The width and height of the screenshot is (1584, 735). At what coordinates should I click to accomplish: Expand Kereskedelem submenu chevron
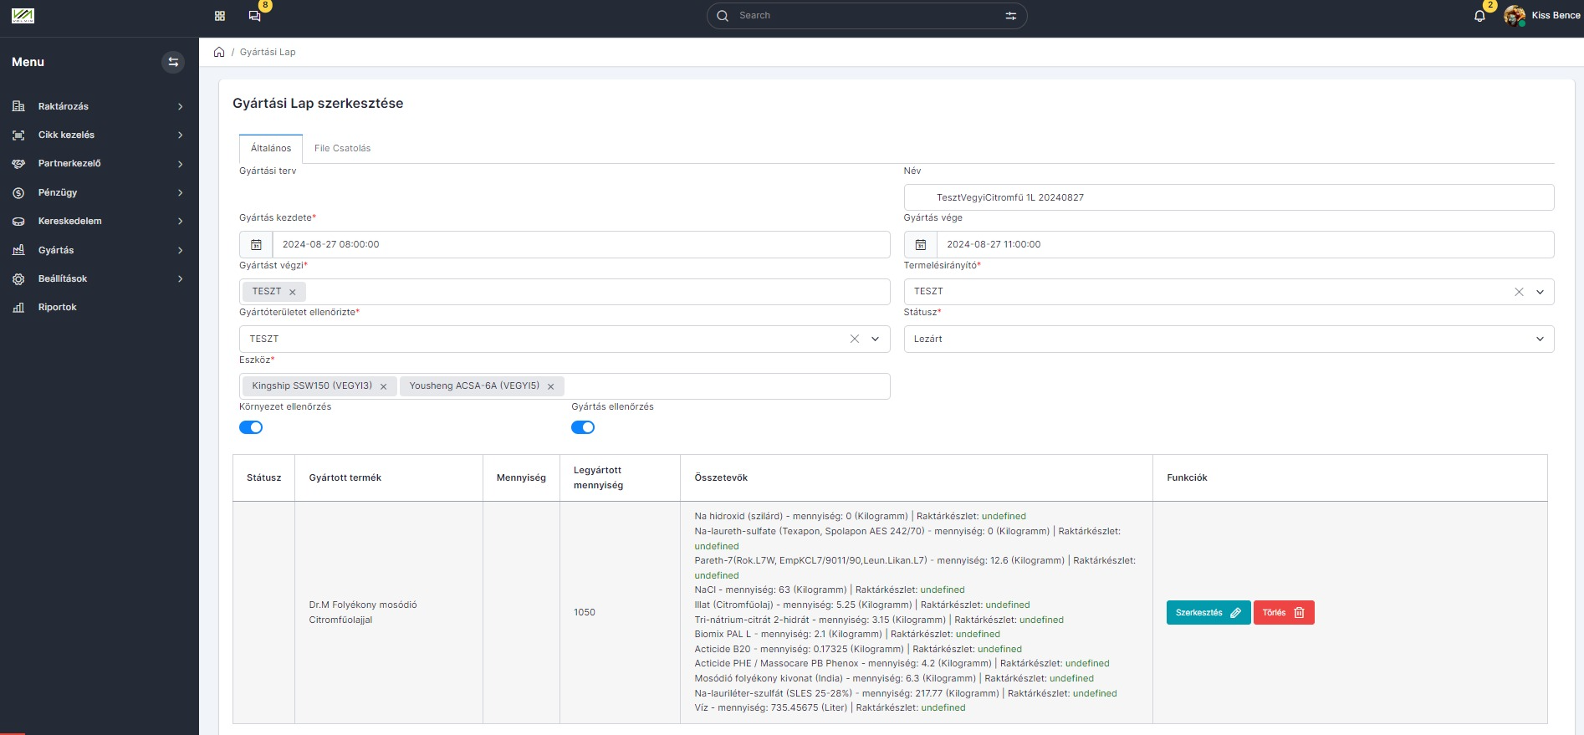(x=180, y=222)
